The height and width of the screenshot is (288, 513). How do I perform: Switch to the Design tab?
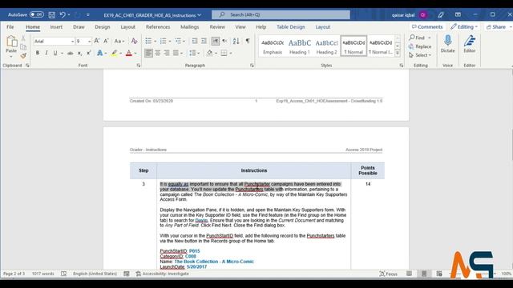(x=103, y=26)
